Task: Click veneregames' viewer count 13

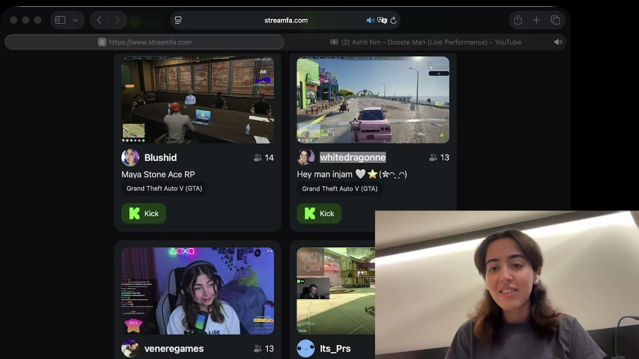Action: pyautogui.click(x=264, y=349)
